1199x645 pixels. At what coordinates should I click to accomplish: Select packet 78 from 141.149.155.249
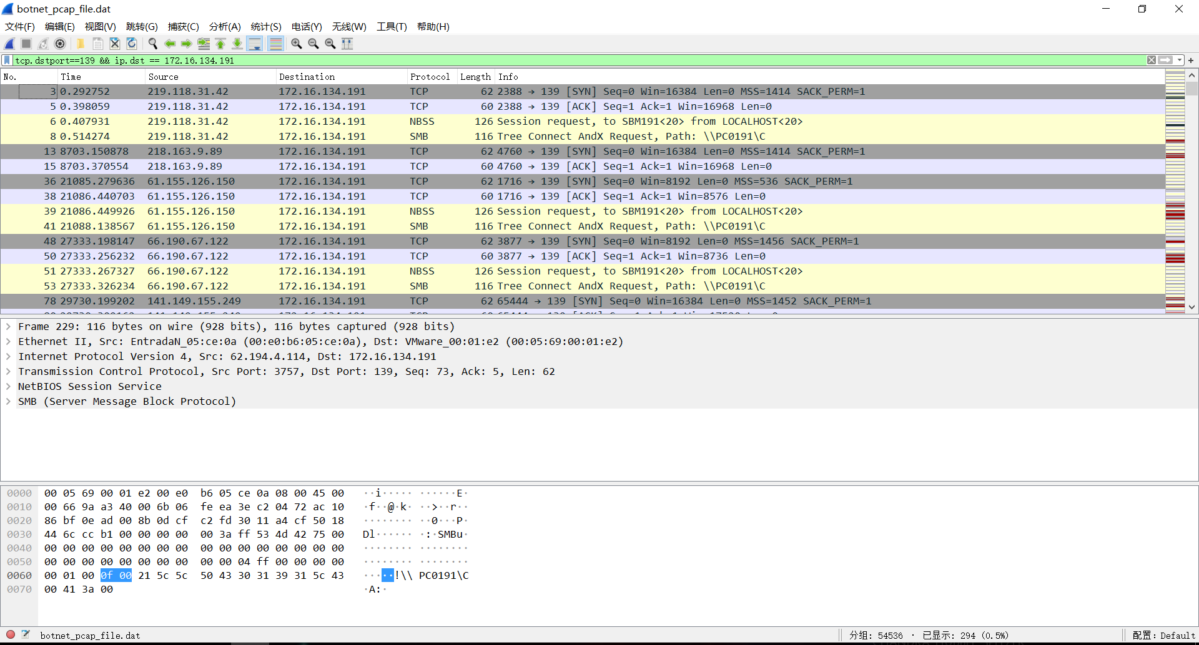coord(583,301)
